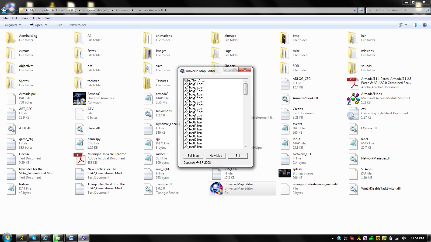Click the map list scrollbar thumb

pyautogui.click(x=245, y=89)
